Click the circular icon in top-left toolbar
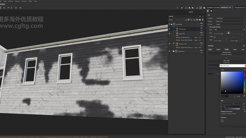Viewport: 246px width, 138px height. pyautogui.click(x=20, y=8)
